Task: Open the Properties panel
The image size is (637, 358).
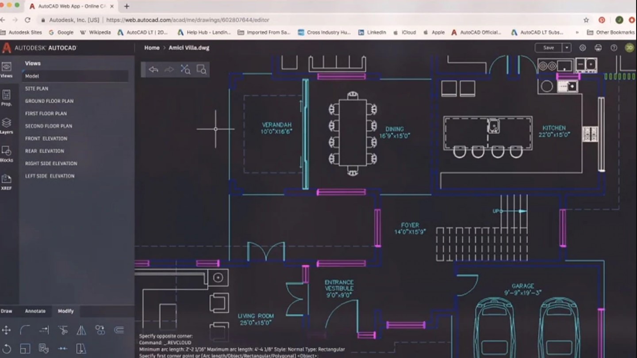Action: tap(7, 96)
